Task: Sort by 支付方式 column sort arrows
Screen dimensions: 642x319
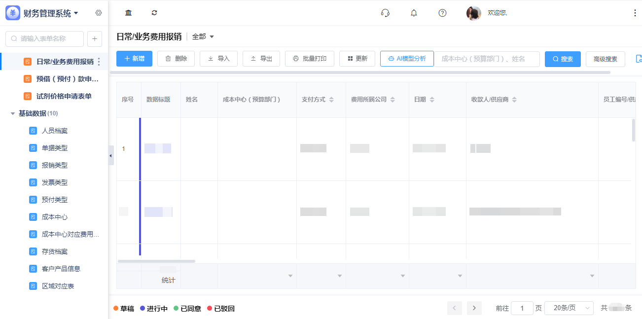Action: 331,100
